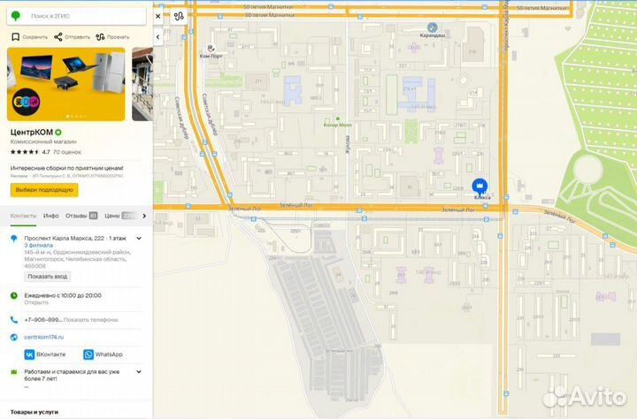
Task: Collapse the side panel with left arrow
Action: pyautogui.click(x=157, y=37)
